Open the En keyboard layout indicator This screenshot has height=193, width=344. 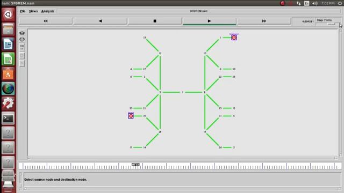(x=307, y=3)
